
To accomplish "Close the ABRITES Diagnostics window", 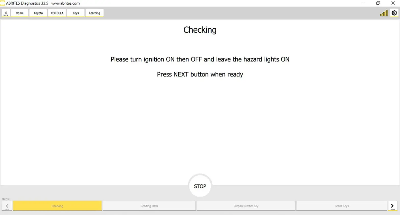I will coord(393,3).
